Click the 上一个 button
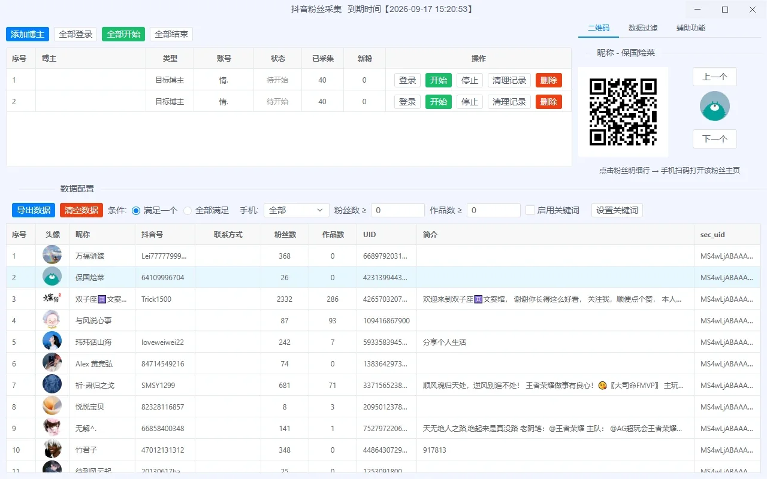This screenshot has width=767, height=479. pyautogui.click(x=715, y=77)
